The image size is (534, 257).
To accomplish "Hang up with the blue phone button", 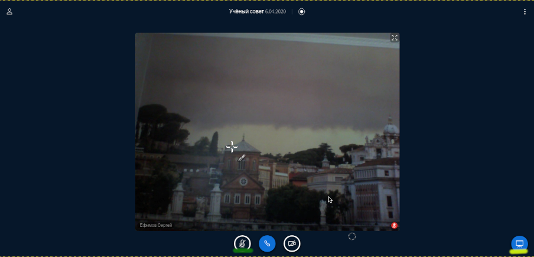I will pos(267,244).
